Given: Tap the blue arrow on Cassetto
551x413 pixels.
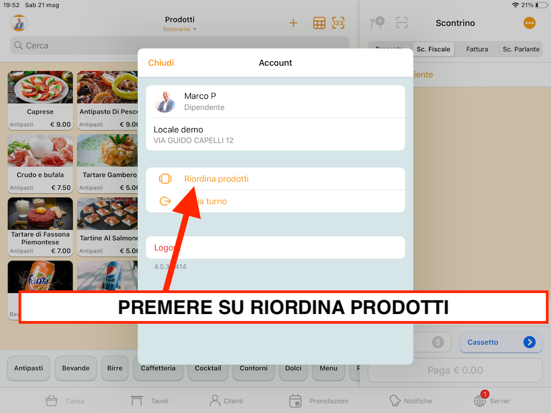Looking at the screenshot, I should [x=529, y=342].
